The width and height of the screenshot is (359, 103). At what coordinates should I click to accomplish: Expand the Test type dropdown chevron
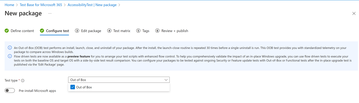166,80
